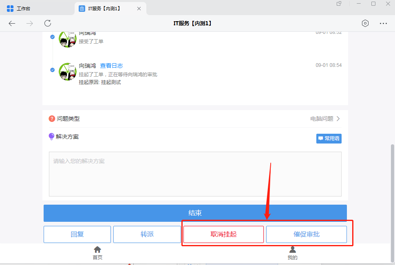The width and height of the screenshot is (395, 265).
Task: Click the 催促审批 button
Action: [306, 234]
